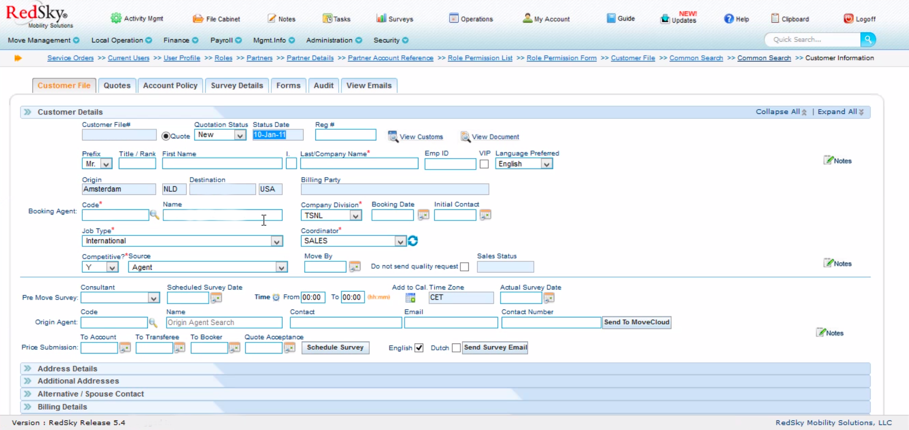Check the Dutch survey language box

pyautogui.click(x=456, y=348)
